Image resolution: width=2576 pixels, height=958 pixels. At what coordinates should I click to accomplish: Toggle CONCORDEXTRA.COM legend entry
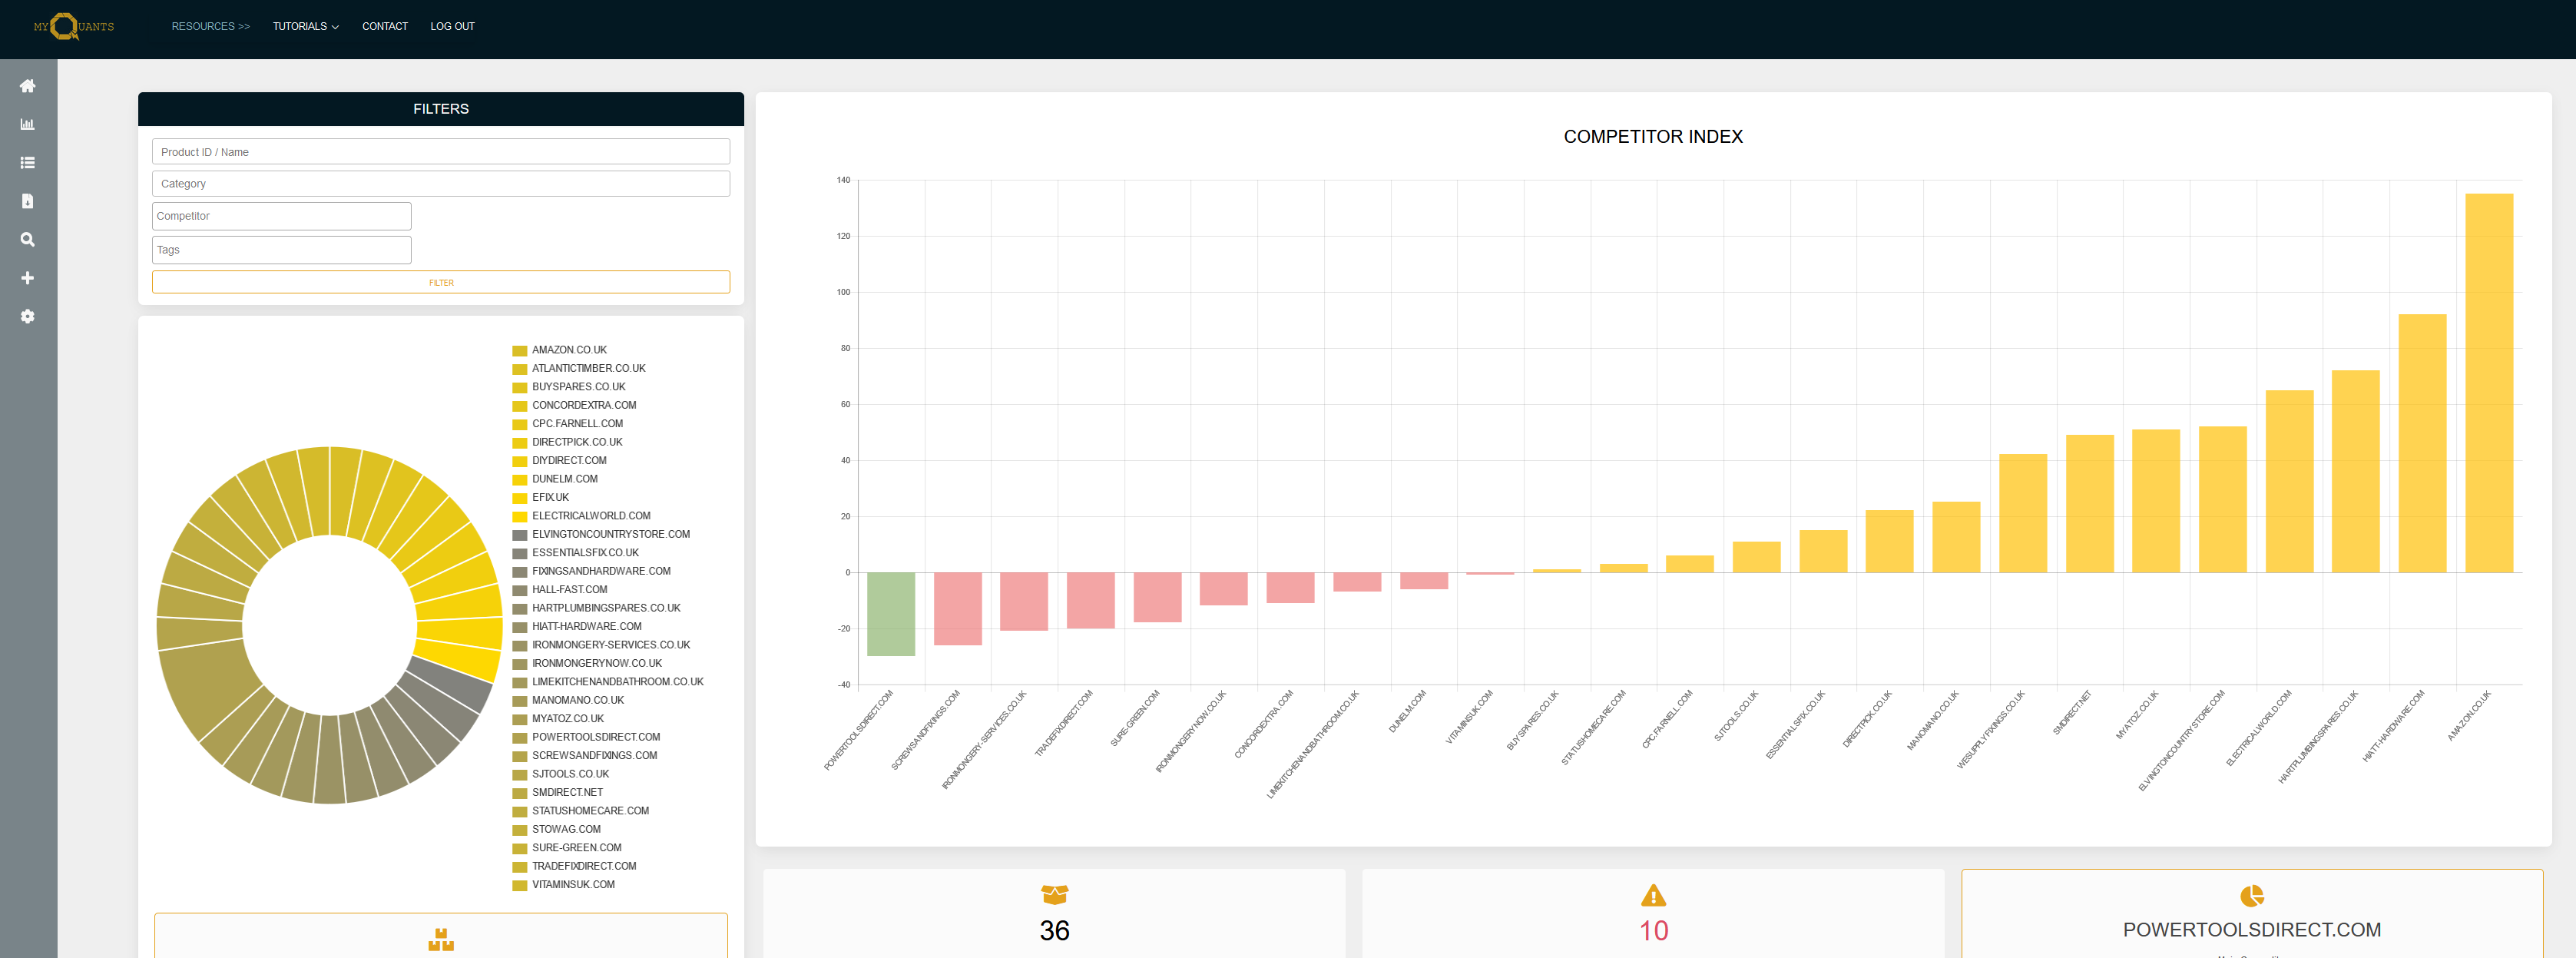pos(574,406)
